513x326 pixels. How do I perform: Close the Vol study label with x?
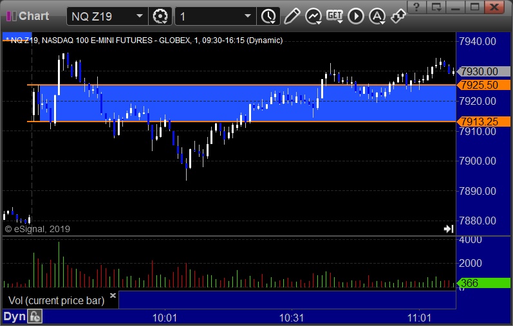point(113,296)
